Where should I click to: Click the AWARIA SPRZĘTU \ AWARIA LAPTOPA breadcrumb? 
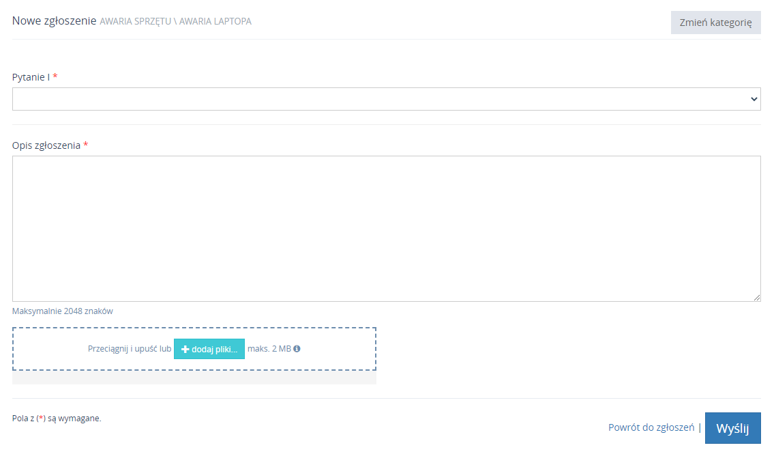(175, 21)
